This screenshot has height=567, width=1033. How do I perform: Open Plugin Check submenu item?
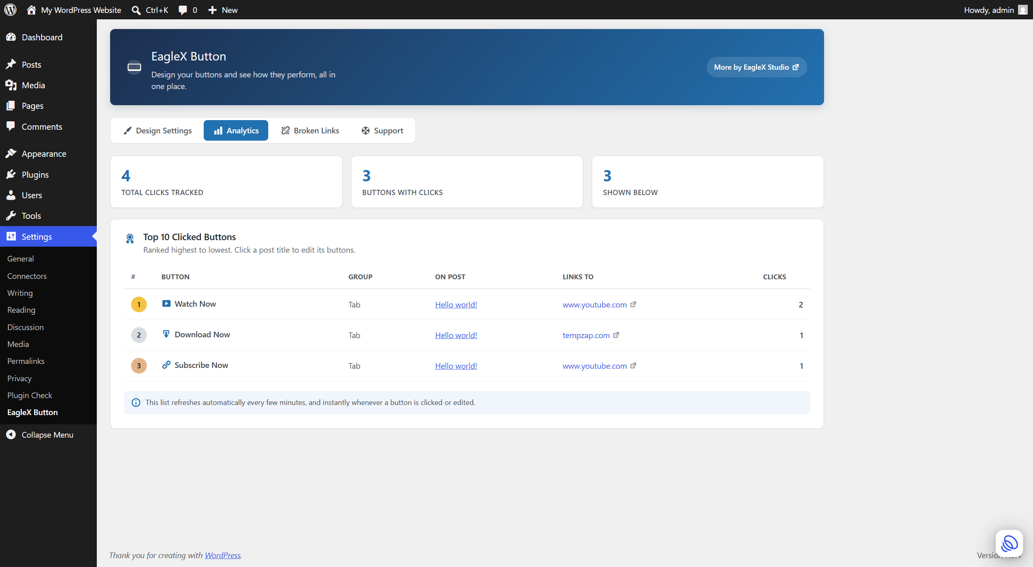tap(30, 395)
